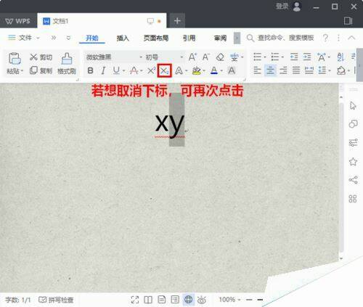Decrease font size with A- icon
363x307 pixels.
(205, 57)
